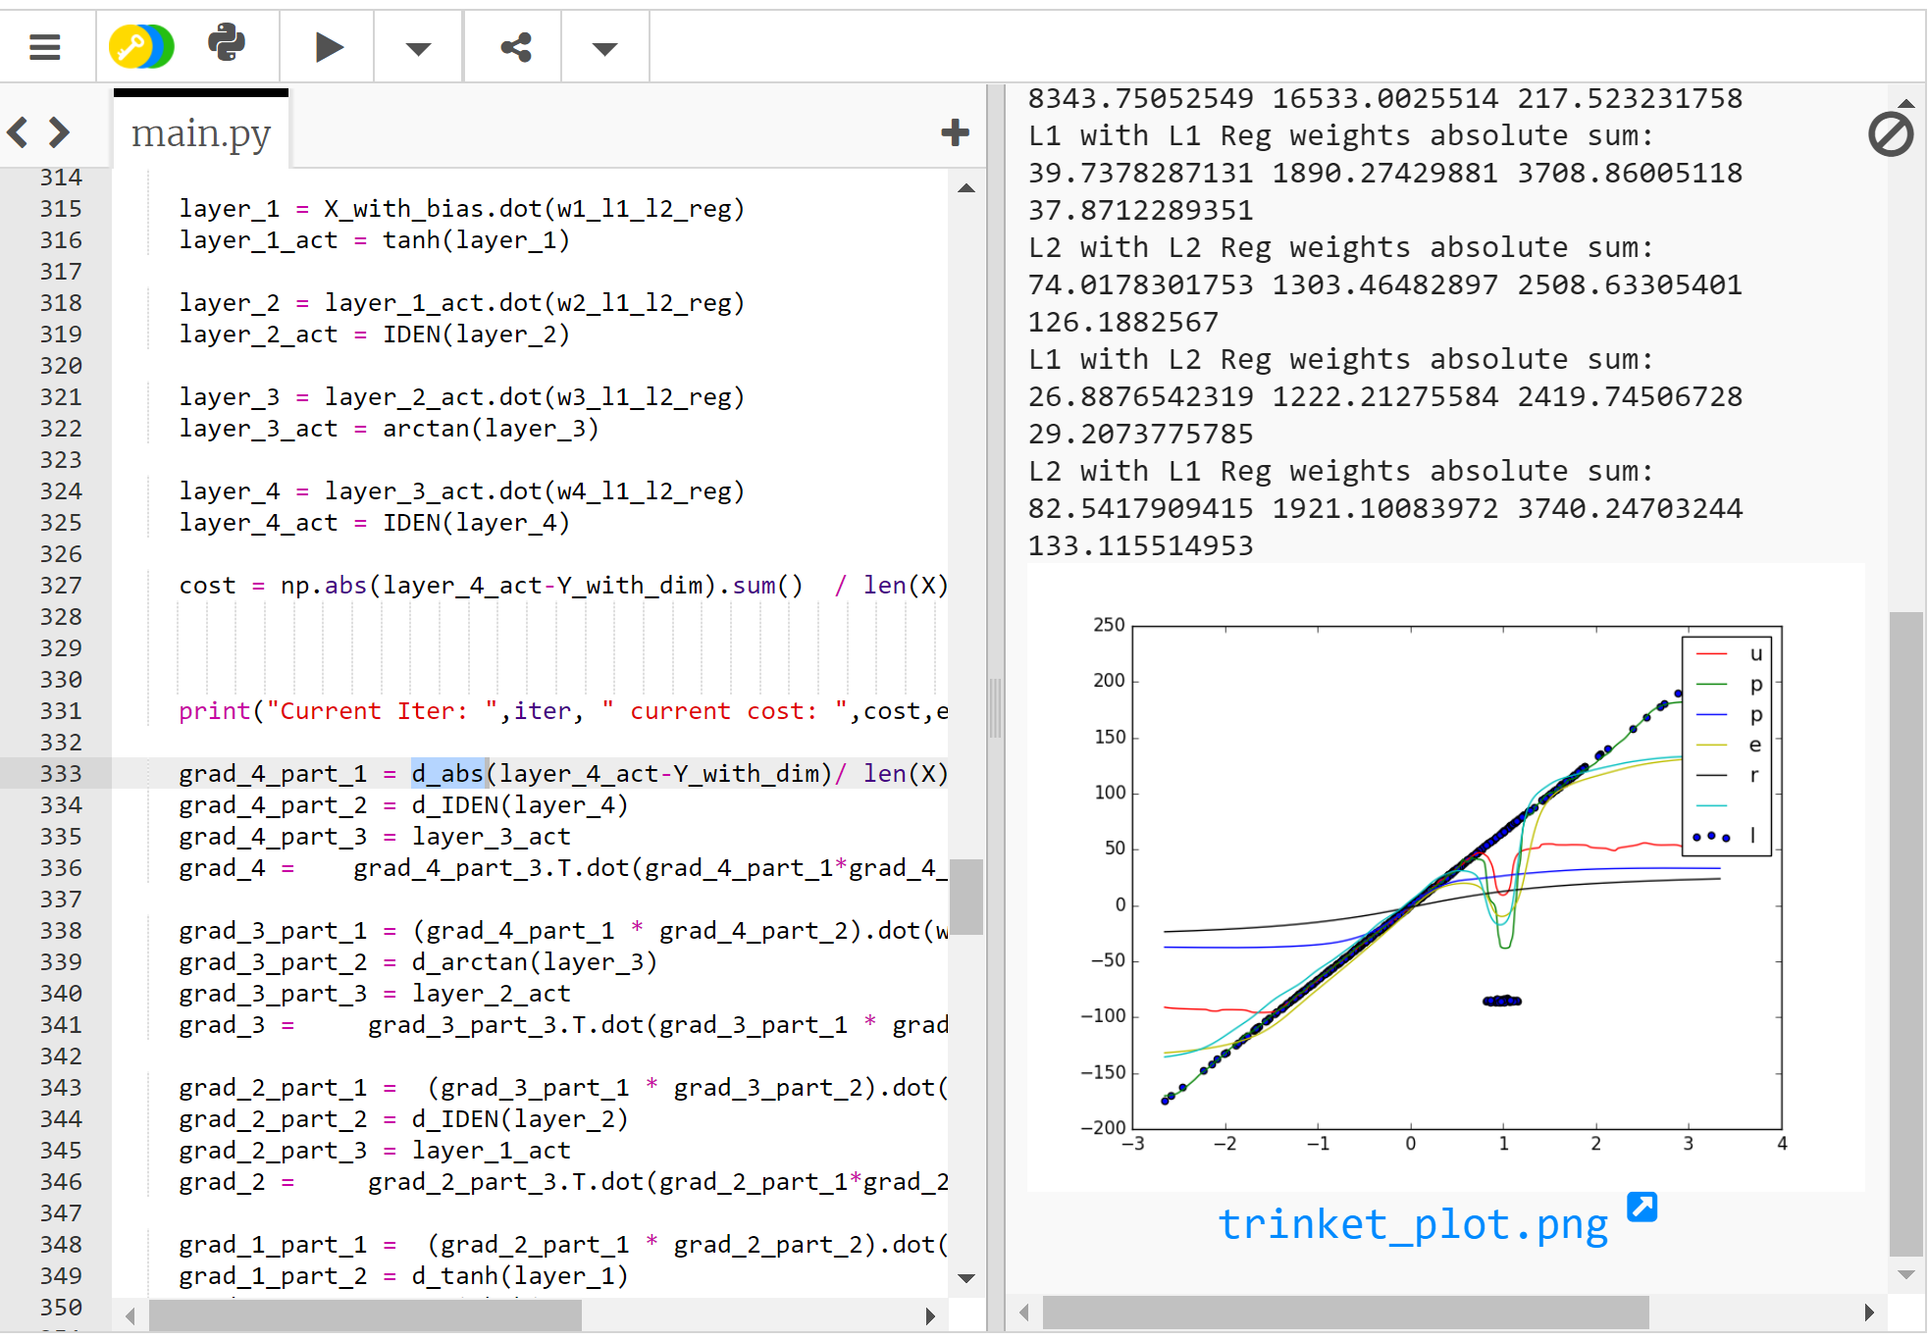Viewport: 1928px width, 1339px height.
Task: Click line number 333 in gutter
Action: (61, 774)
